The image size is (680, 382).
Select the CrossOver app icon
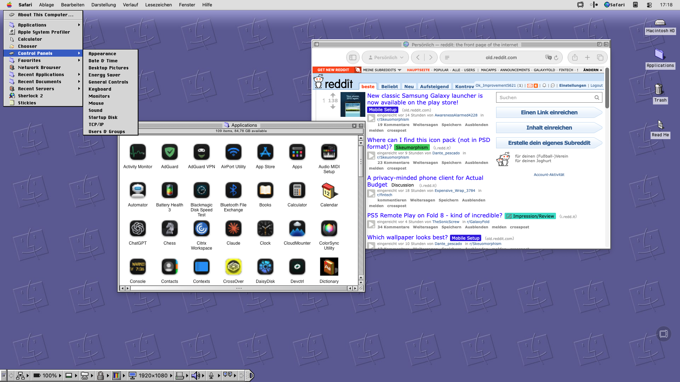[x=233, y=267]
